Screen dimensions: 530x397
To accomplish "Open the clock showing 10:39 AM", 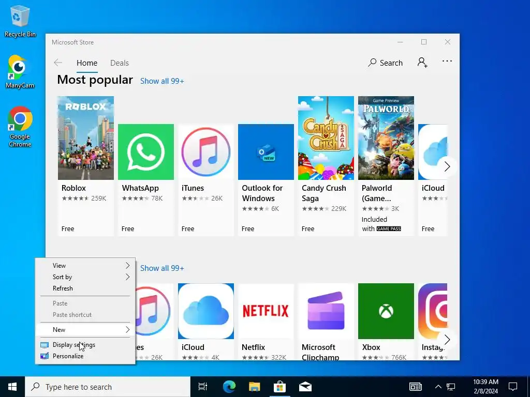I will [x=485, y=387].
